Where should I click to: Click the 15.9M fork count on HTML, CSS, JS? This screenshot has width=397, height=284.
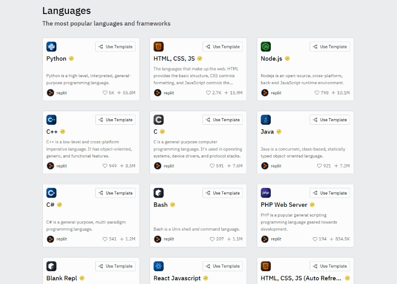point(233,93)
